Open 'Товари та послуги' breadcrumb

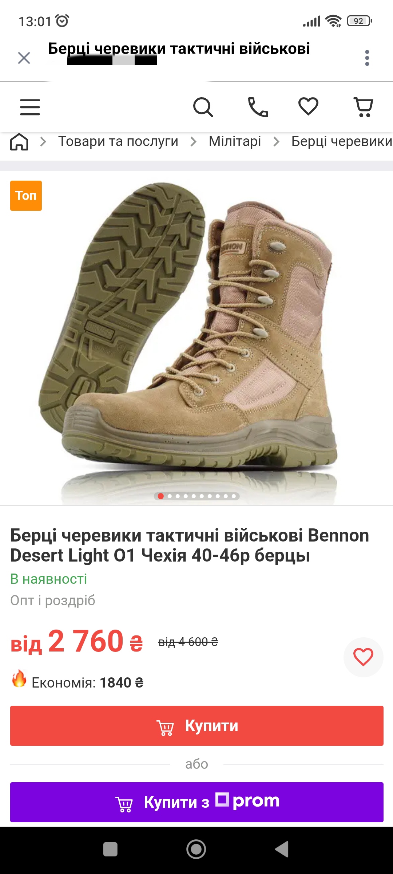click(118, 141)
